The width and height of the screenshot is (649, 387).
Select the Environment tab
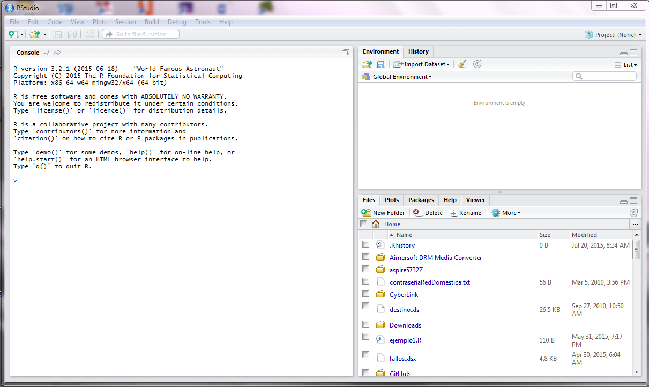[x=381, y=52]
